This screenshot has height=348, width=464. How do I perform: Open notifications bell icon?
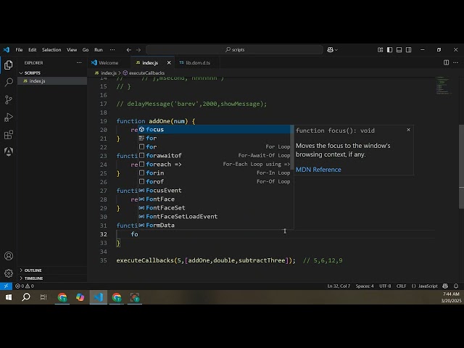[456, 286]
